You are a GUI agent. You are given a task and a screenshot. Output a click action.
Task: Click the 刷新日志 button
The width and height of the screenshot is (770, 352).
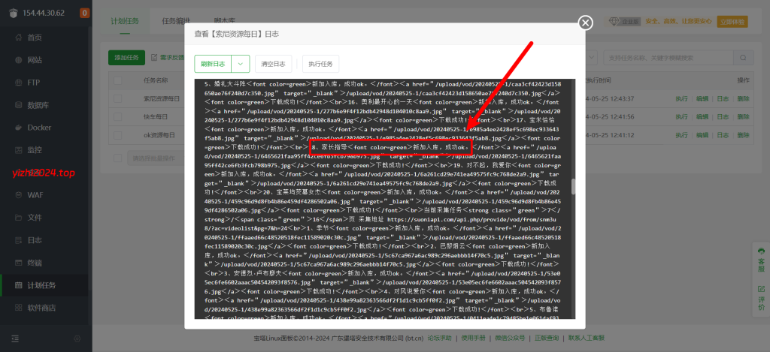212,64
